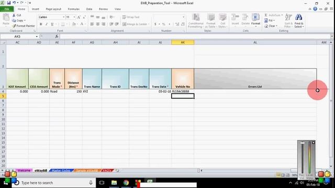Switch to the Data tab
Viewport: 335px width, 188px height.
(89, 9)
